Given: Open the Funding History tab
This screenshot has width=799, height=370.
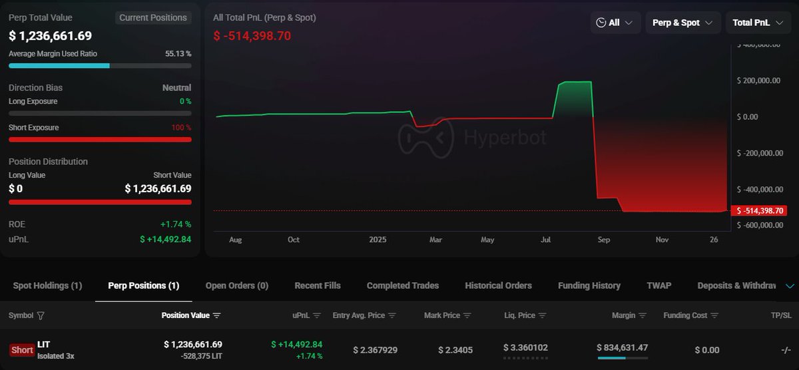Looking at the screenshot, I should [x=589, y=285].
